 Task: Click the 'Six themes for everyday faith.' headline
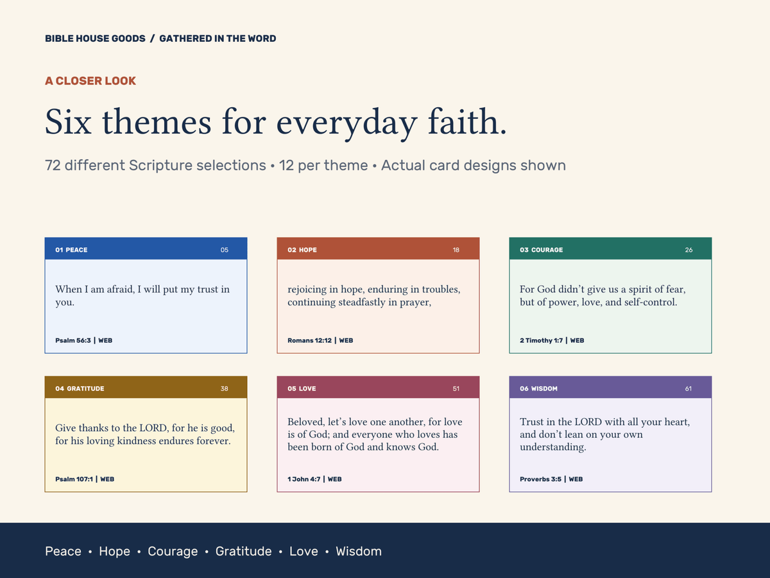[x=276, y=122]
